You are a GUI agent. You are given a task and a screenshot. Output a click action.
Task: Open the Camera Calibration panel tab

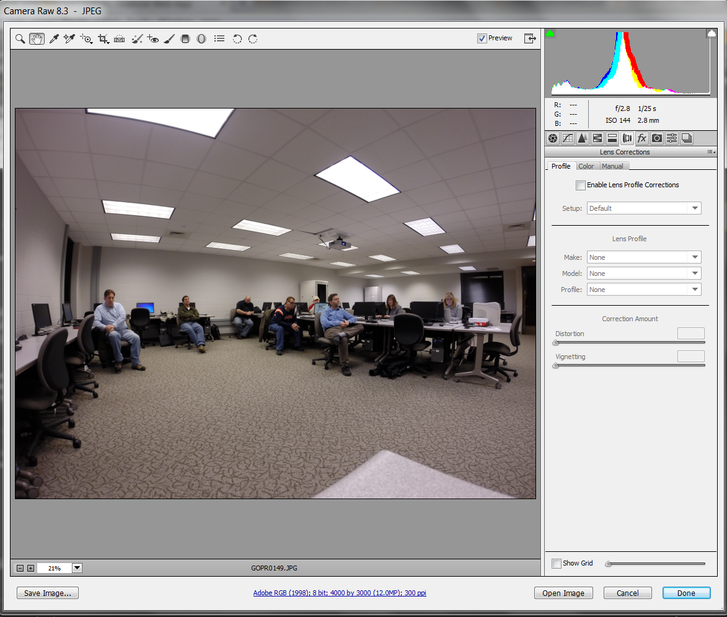(656, 138)
